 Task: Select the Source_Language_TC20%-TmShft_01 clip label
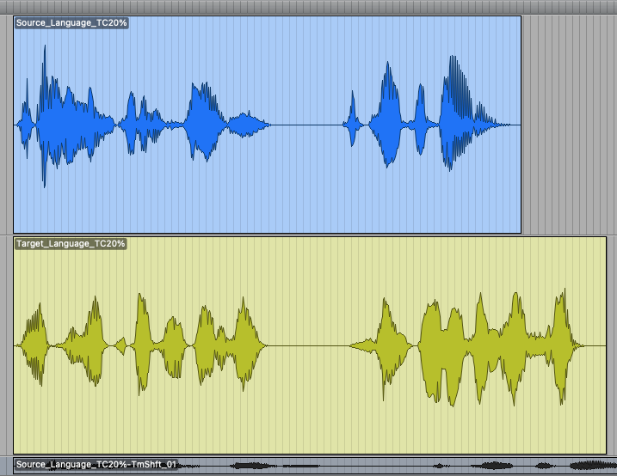point(96,465)
